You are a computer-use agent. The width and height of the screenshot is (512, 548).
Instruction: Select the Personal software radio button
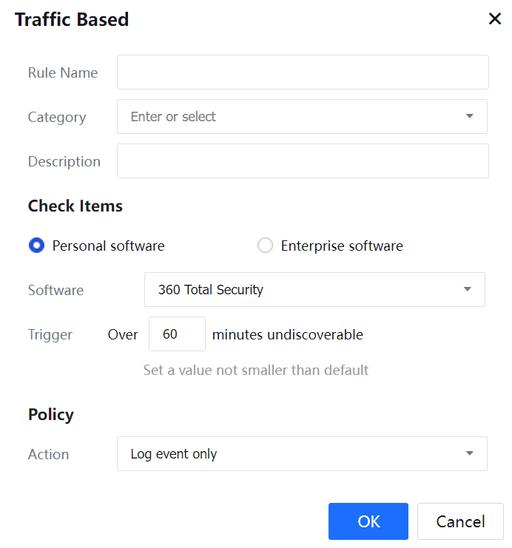click(x=36, y=246)
